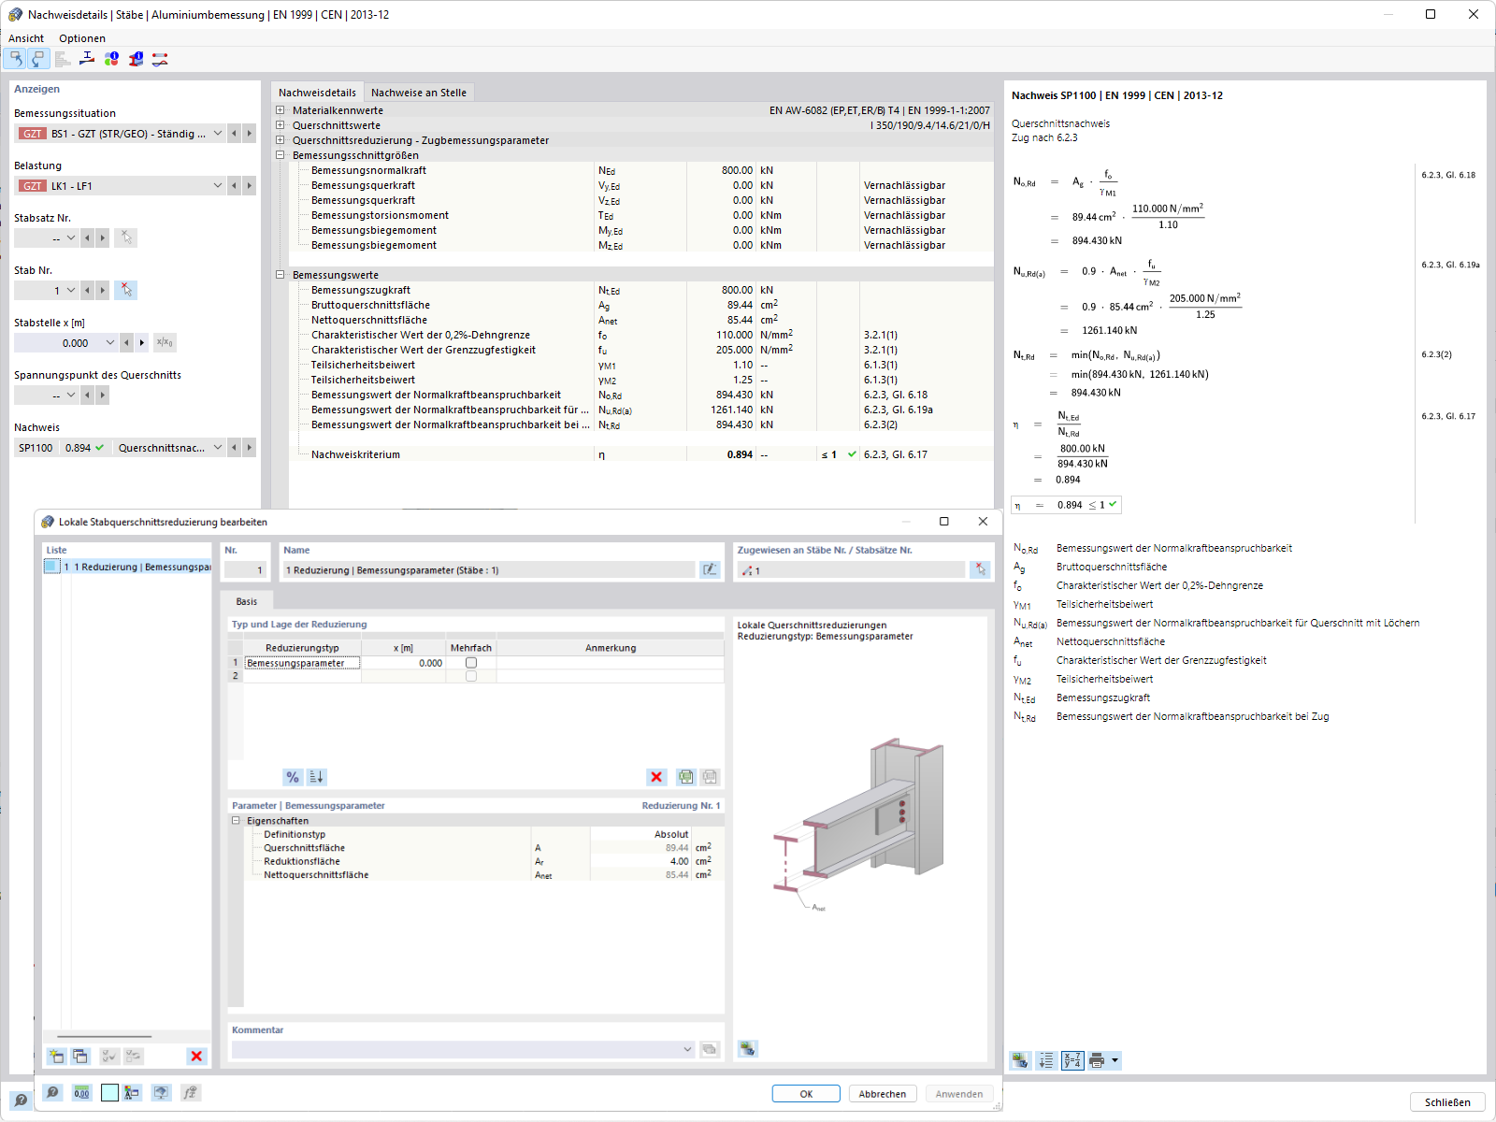Click the percent icon below reduction table
This screenshot has height=1122, width=1496.
[293, 777]
